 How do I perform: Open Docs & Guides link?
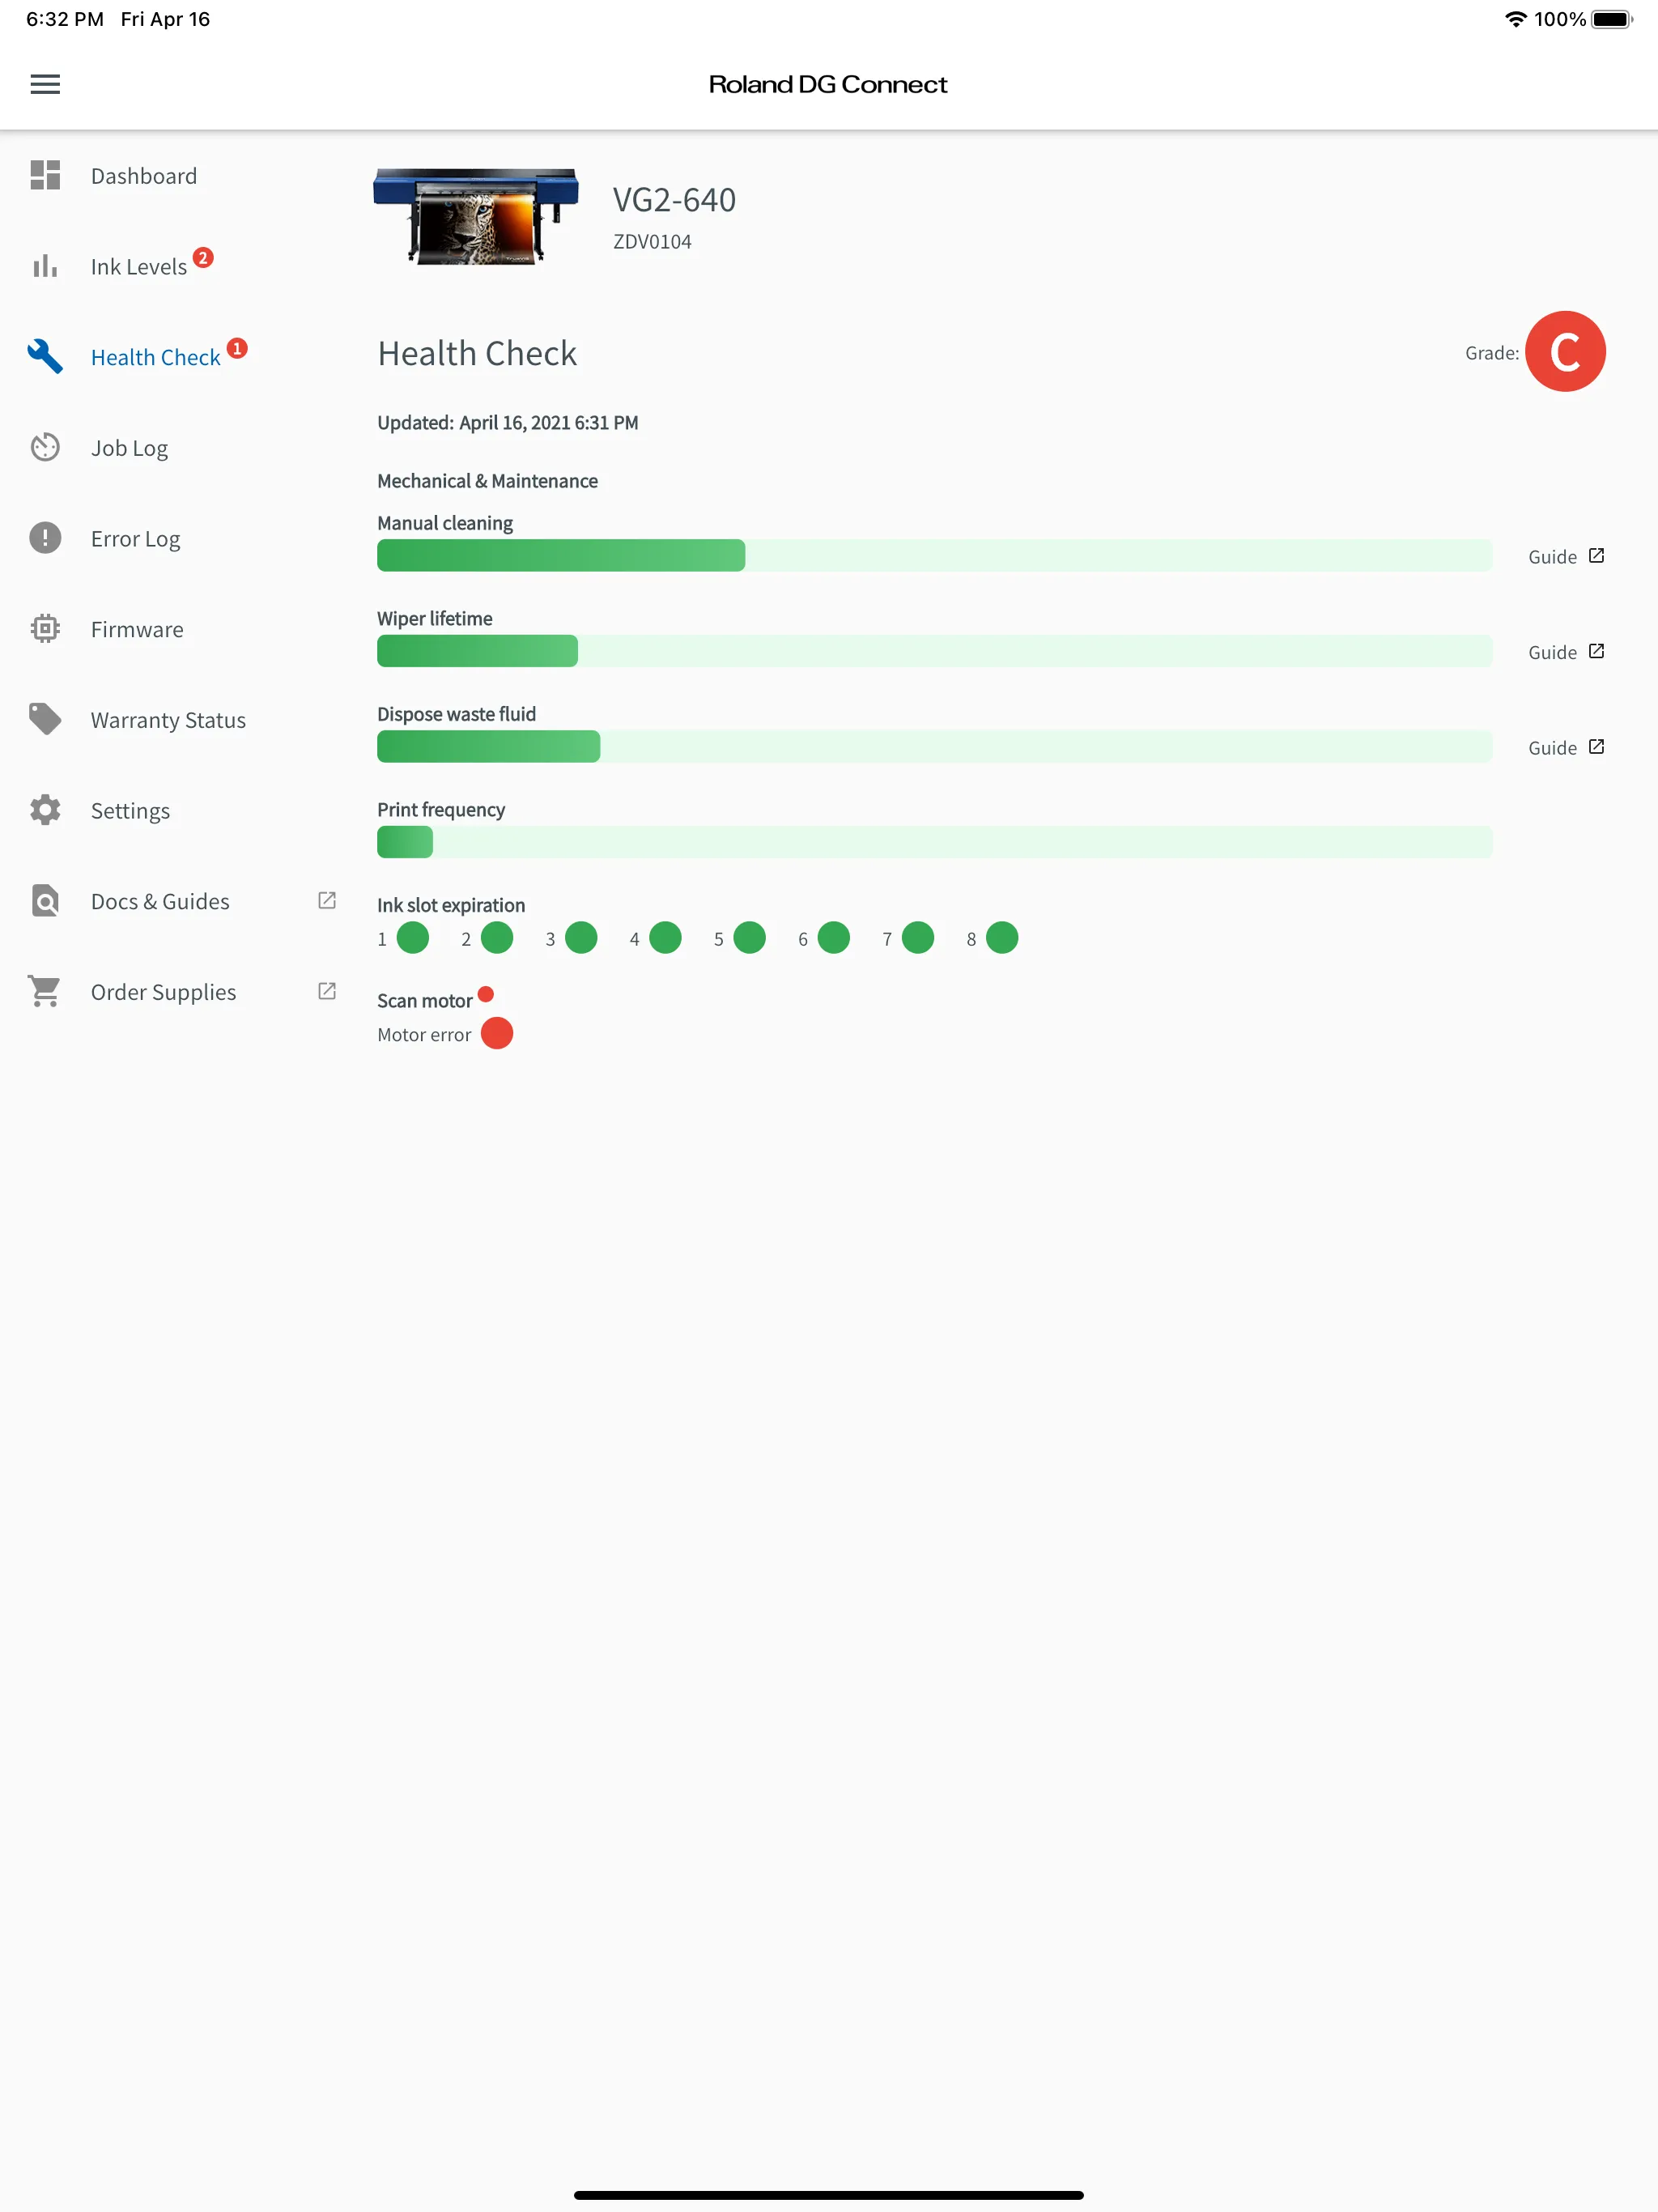(160, 901)
